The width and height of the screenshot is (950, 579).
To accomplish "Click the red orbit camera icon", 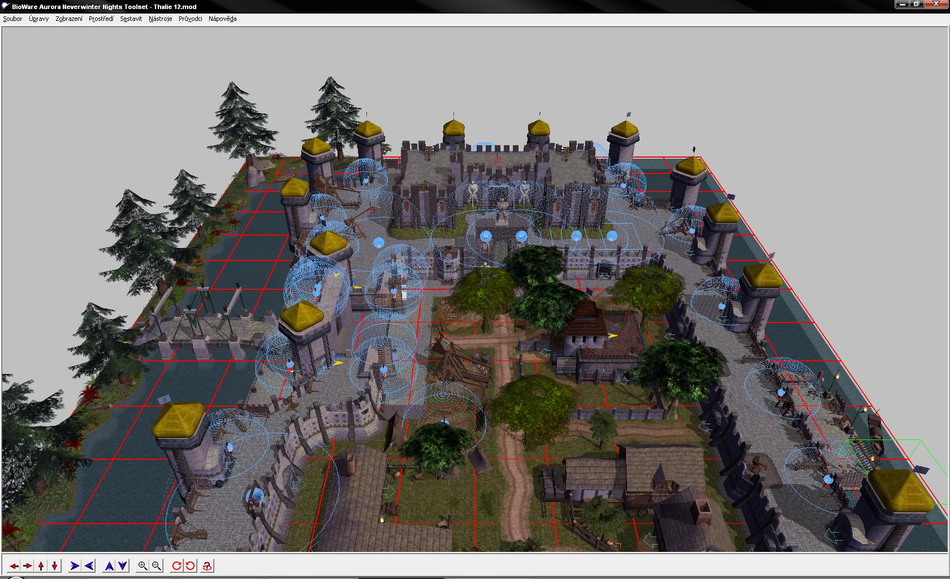I will click(208, 566).
